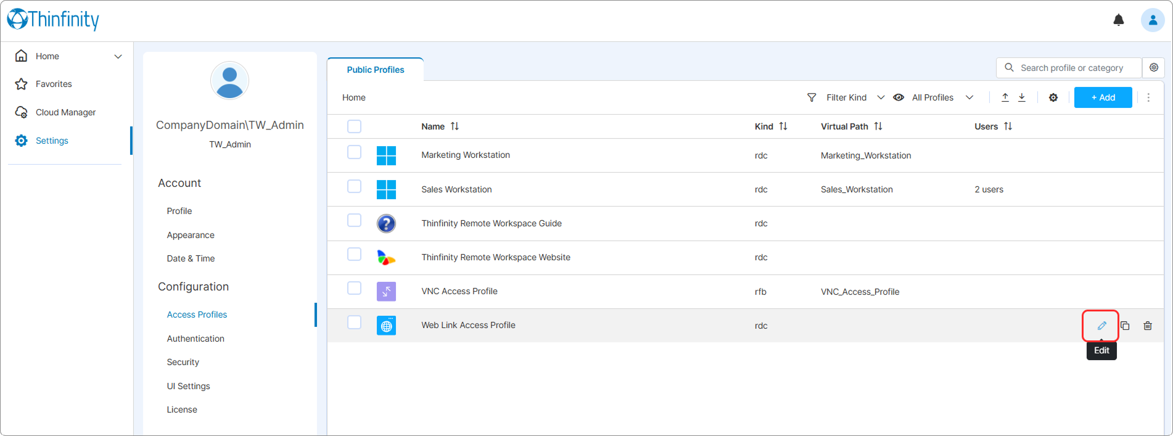The height and width of the screenshot is (436, 1173).
Task: Open UI Settings configuration
Action: point(188,386)
